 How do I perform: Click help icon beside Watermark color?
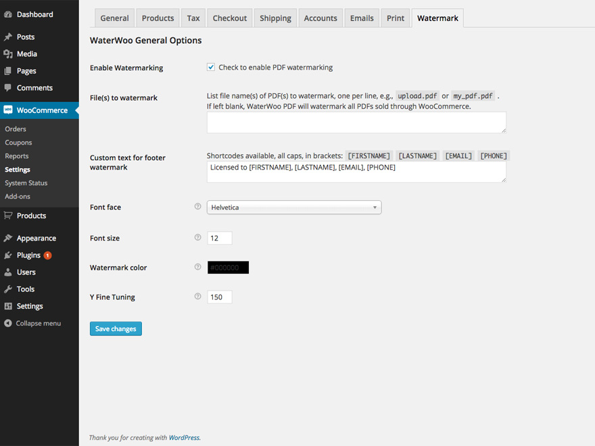(197, 267)
